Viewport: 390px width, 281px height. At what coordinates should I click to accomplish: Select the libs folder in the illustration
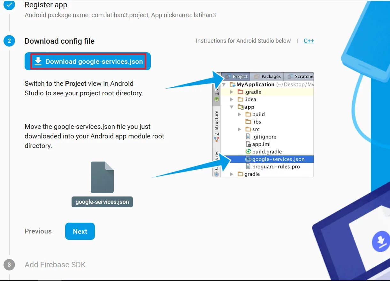tap(253, 122)
